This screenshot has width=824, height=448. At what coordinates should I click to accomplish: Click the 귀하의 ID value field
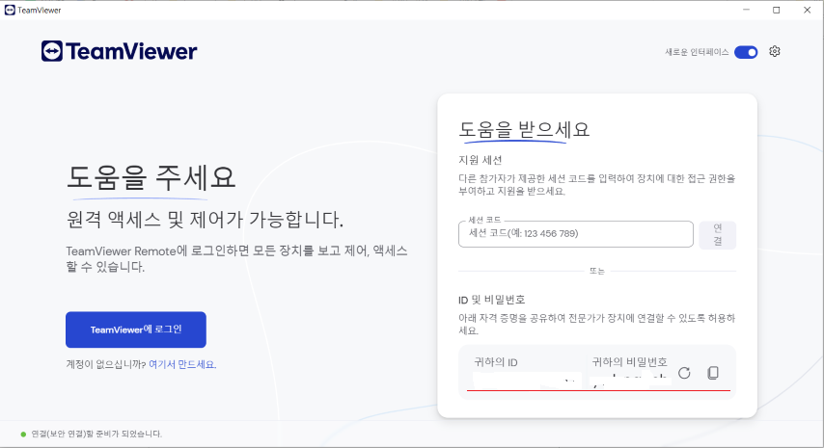(527, 381)
